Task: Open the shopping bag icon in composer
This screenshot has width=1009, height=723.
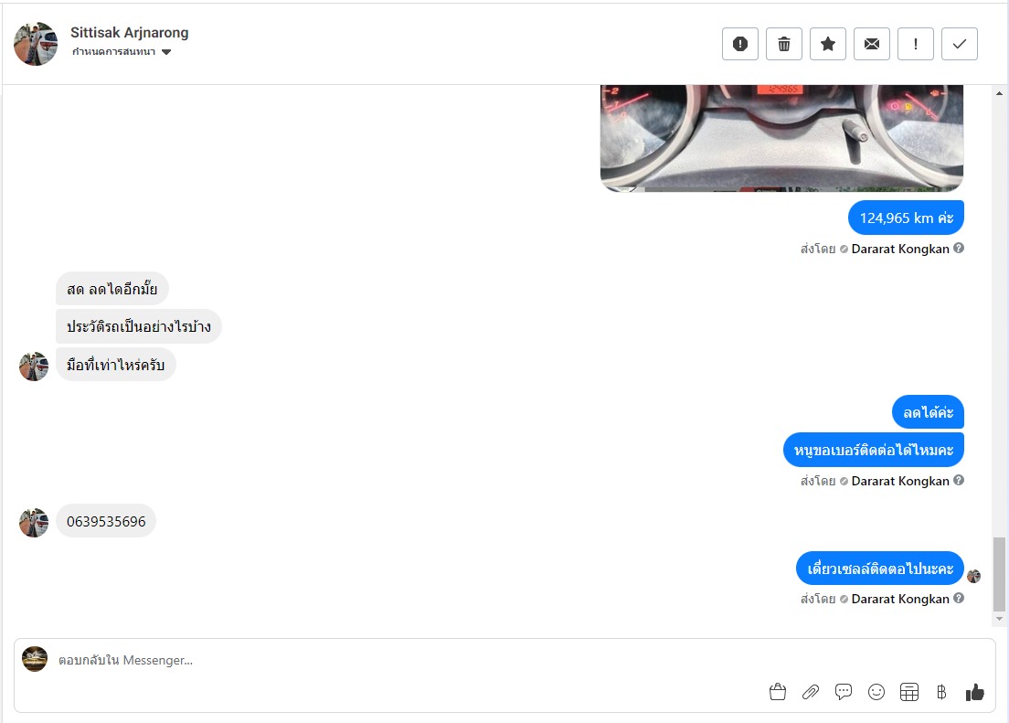Action: (778, 692)
